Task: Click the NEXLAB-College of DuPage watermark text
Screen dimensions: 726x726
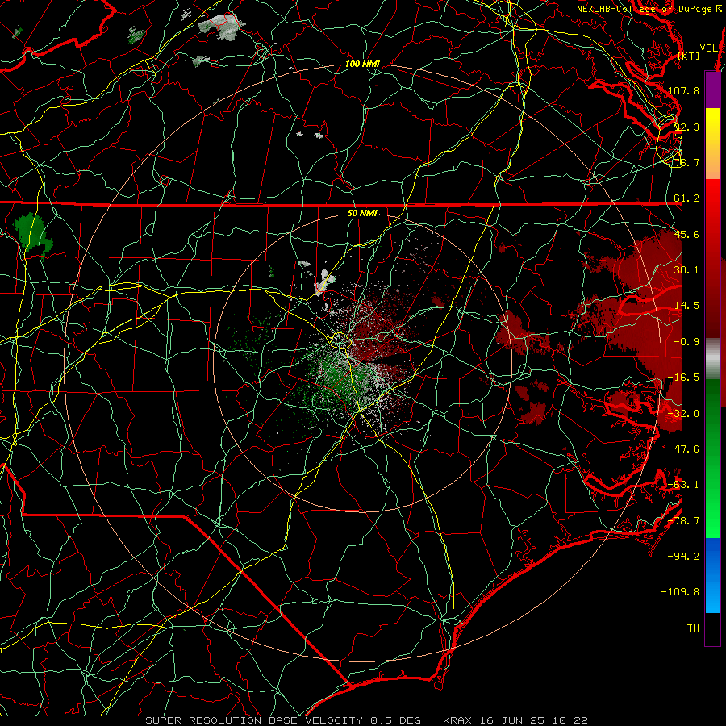Action: coord(649,9)
